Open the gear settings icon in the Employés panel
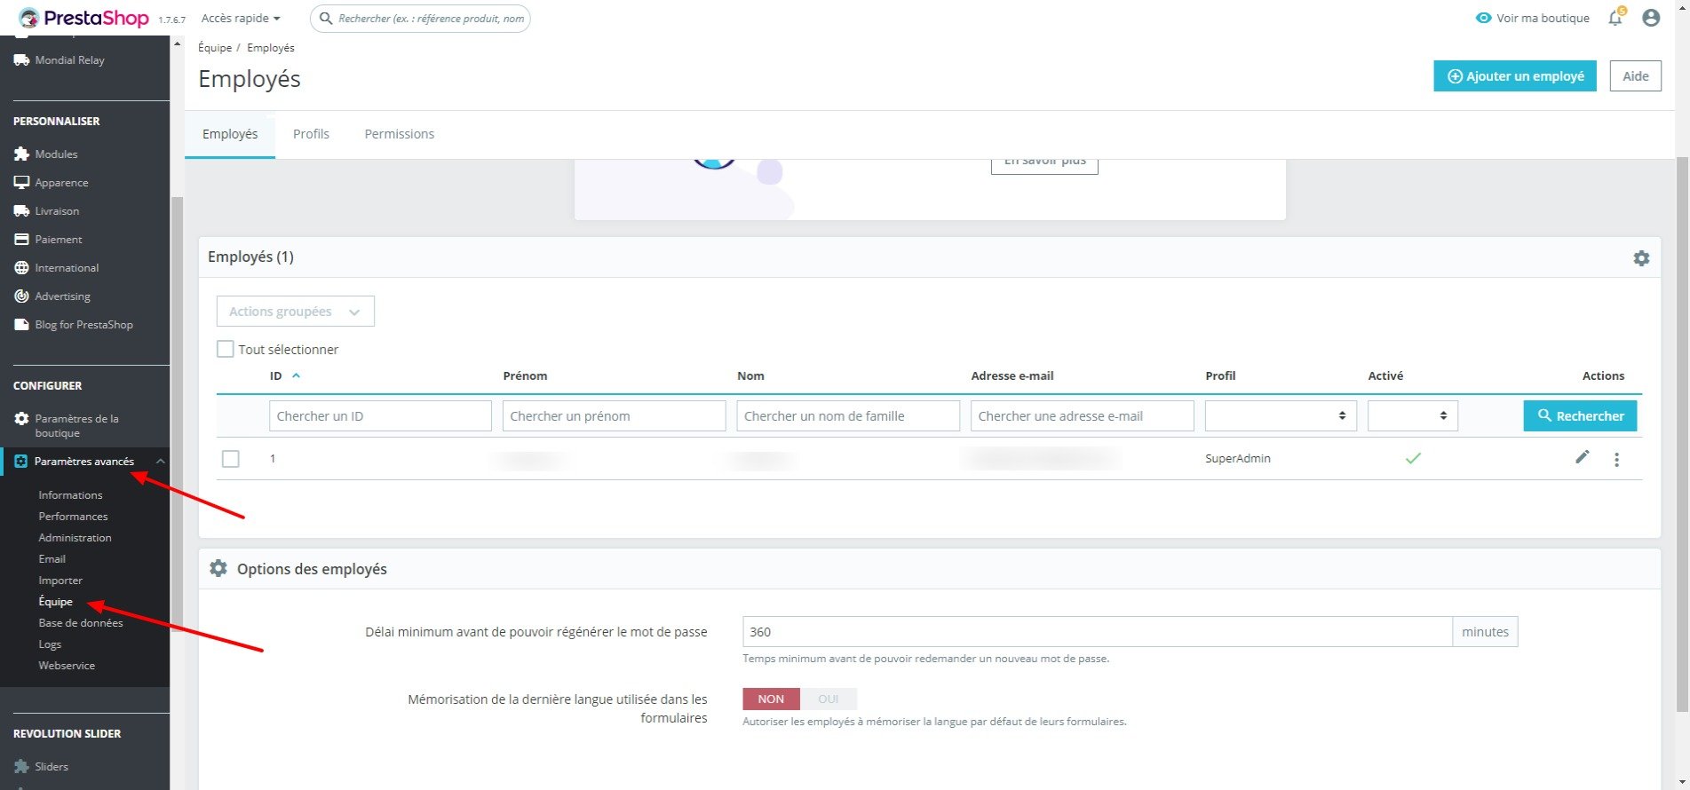Image resolution: width=1690 pixels, height=790 pixels. tap(1641, 258)
